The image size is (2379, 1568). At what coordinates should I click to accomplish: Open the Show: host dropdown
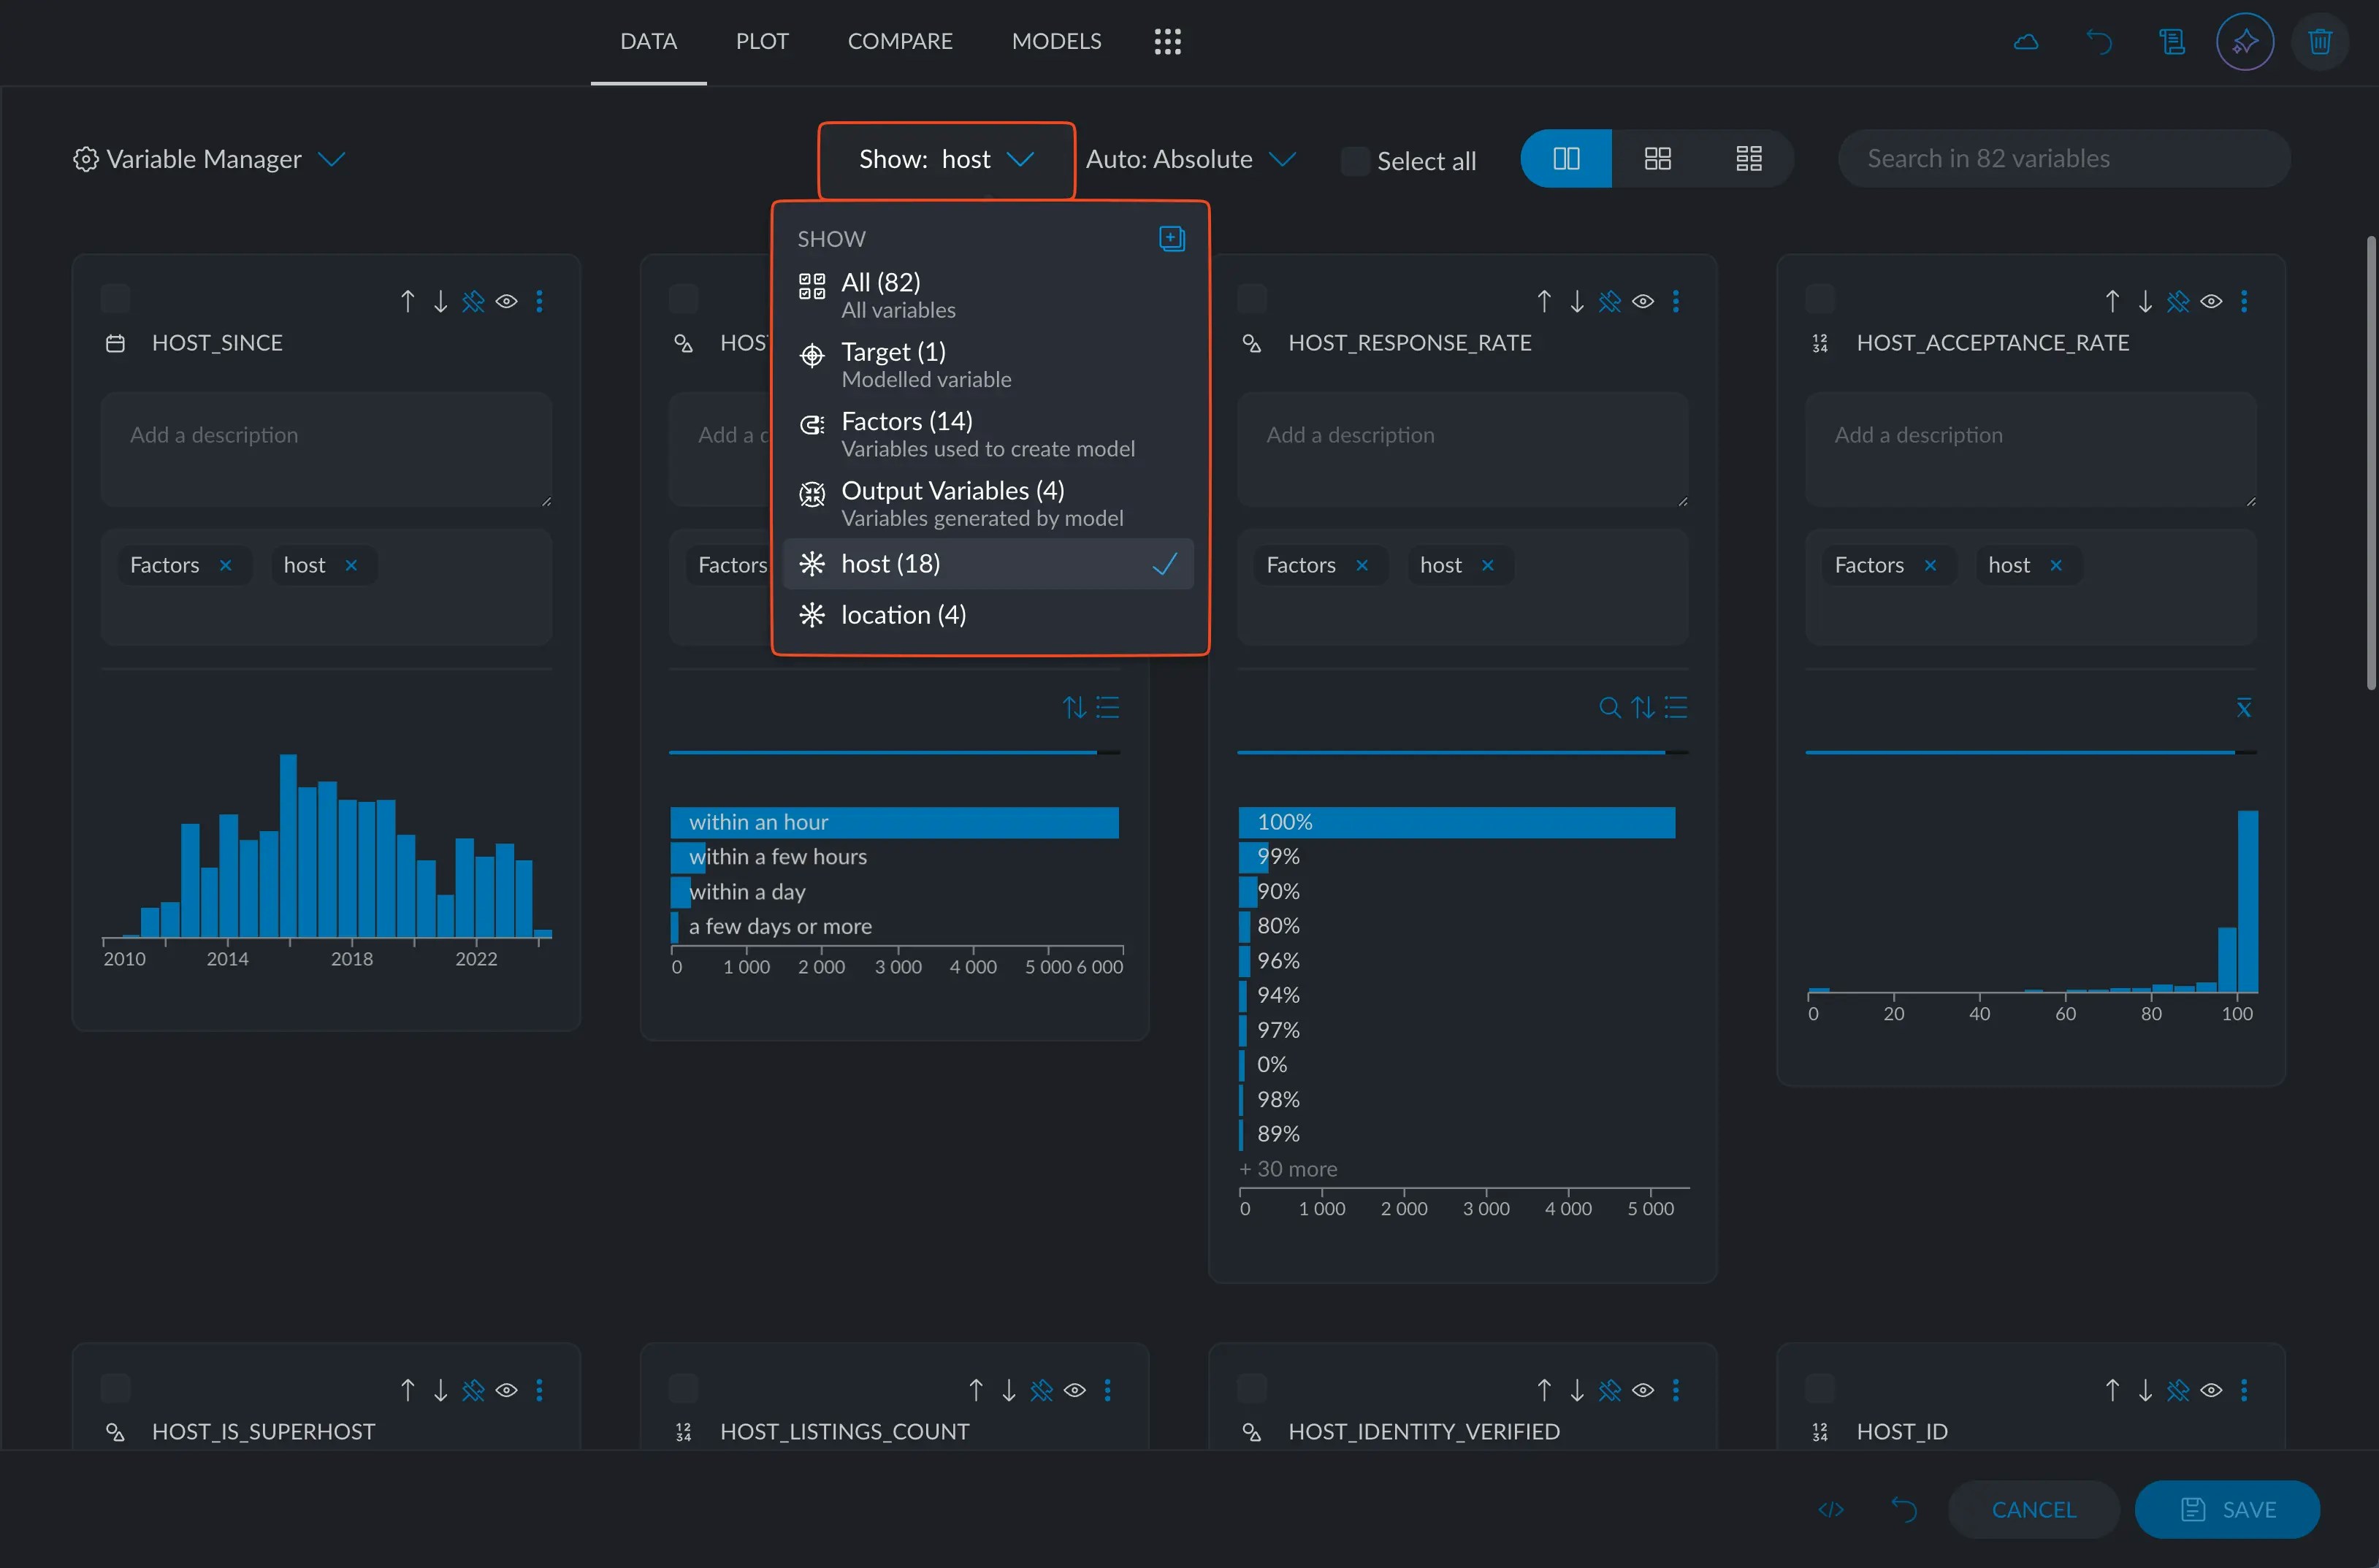click(x=945, y=160)
